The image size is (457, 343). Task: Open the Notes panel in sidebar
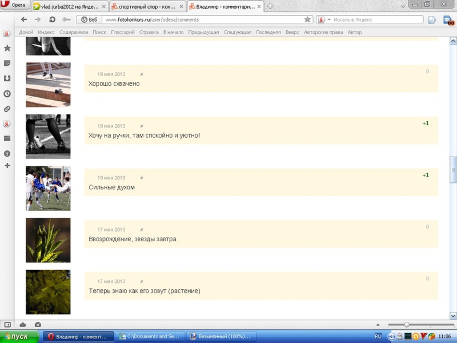click(x=7, y=63)
